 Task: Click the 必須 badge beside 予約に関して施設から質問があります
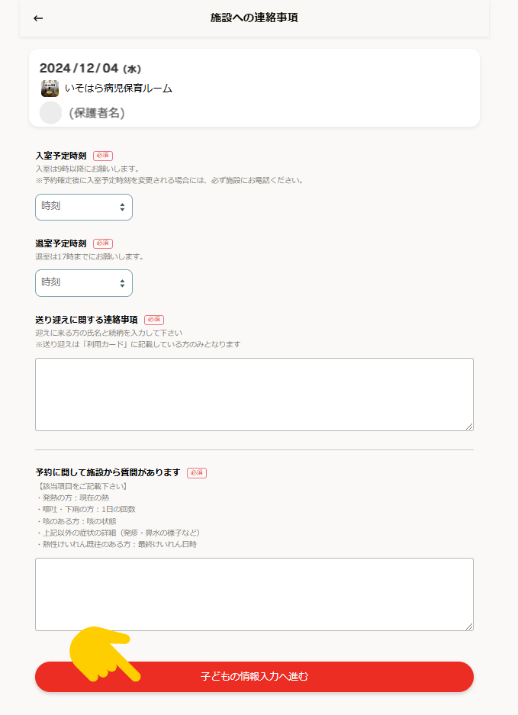(197, 473)
